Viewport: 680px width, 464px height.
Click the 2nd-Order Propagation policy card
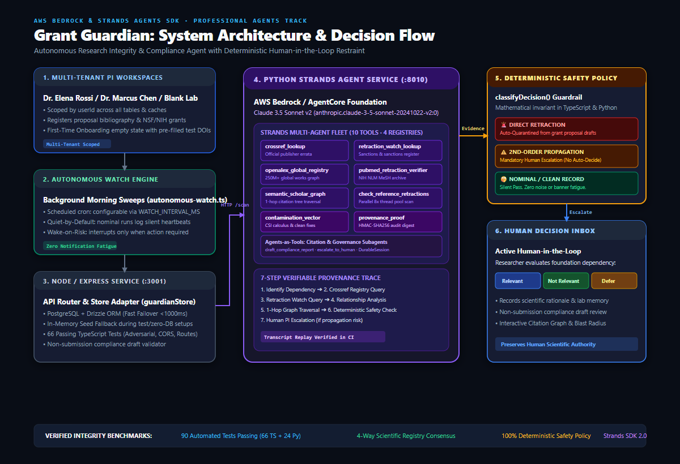[x=567, y=156]
